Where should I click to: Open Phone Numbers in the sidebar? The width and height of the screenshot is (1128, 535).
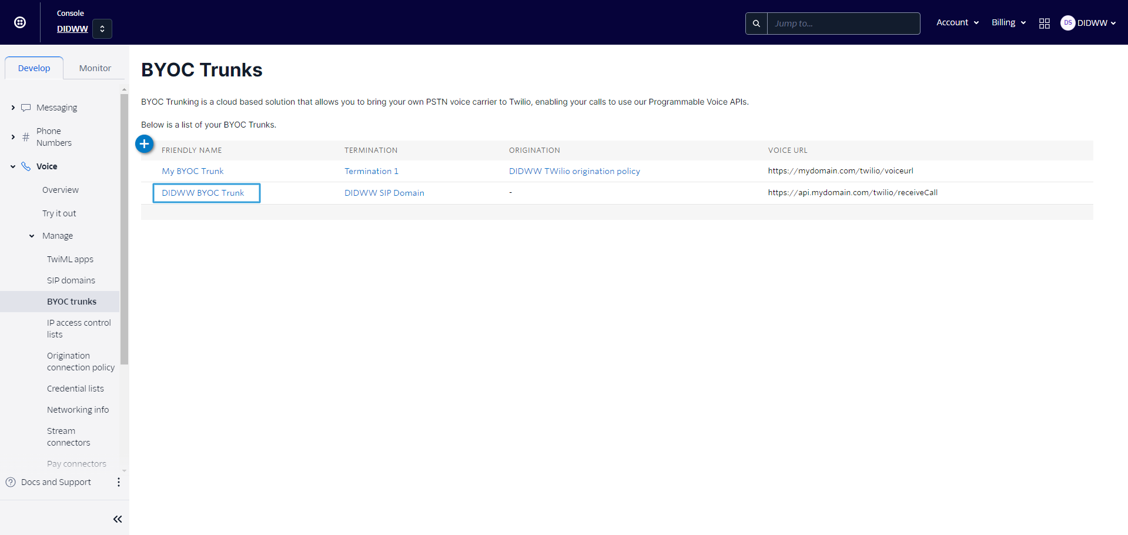coord(54,137)
